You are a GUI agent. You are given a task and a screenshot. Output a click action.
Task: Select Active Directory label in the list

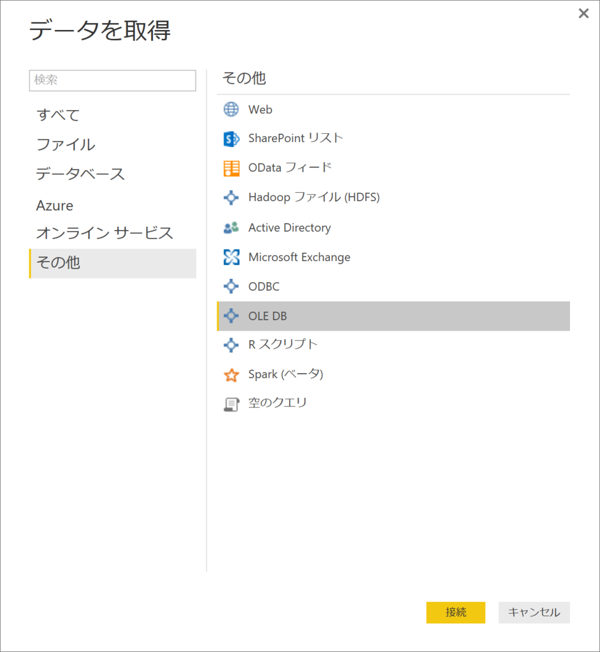click(x=289, y=227)
